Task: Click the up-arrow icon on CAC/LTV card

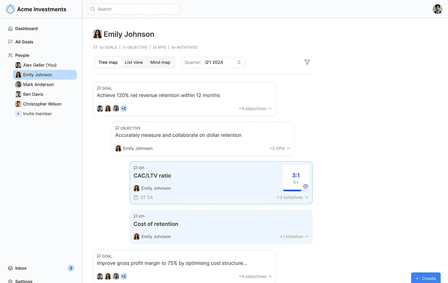Action: 305,186
